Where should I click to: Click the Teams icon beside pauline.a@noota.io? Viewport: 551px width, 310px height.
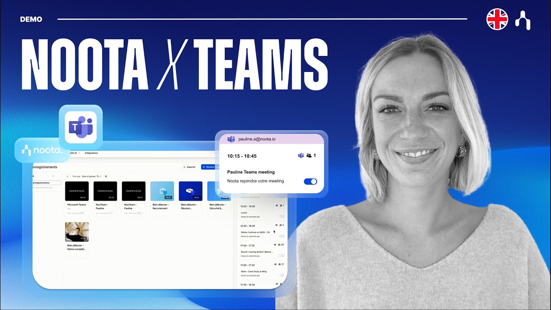[x=231, y=139]
